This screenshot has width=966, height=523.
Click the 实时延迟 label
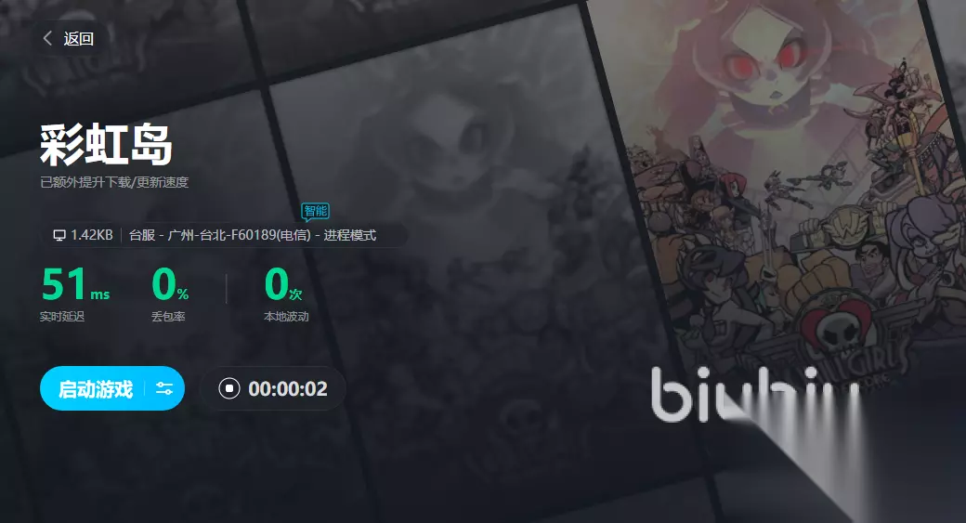pyautogui.click(x=61, y=317)
